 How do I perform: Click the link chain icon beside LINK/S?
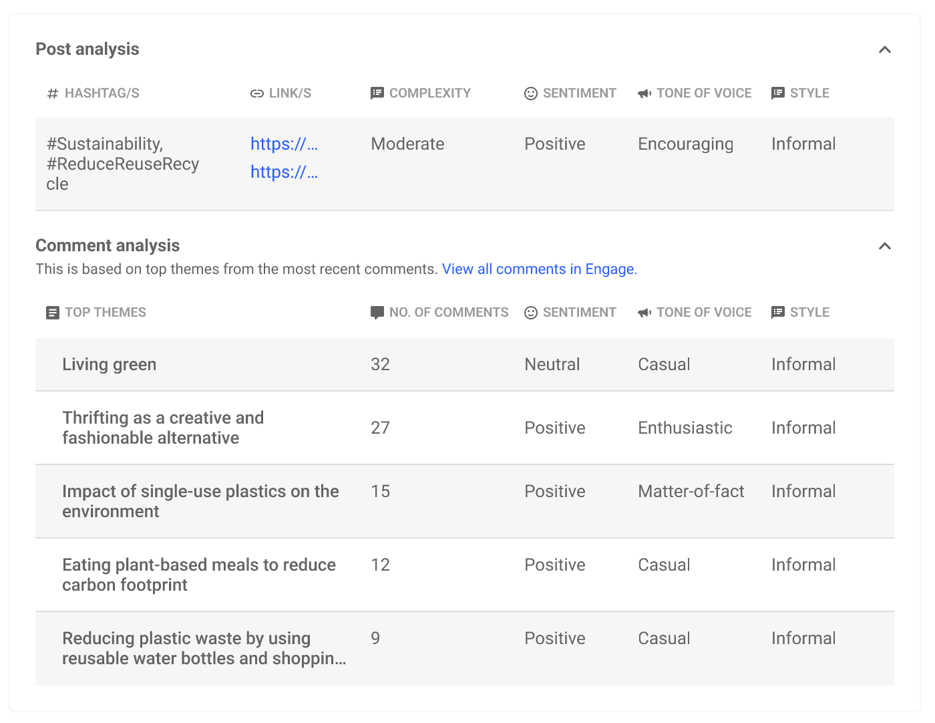click(256, 94)
